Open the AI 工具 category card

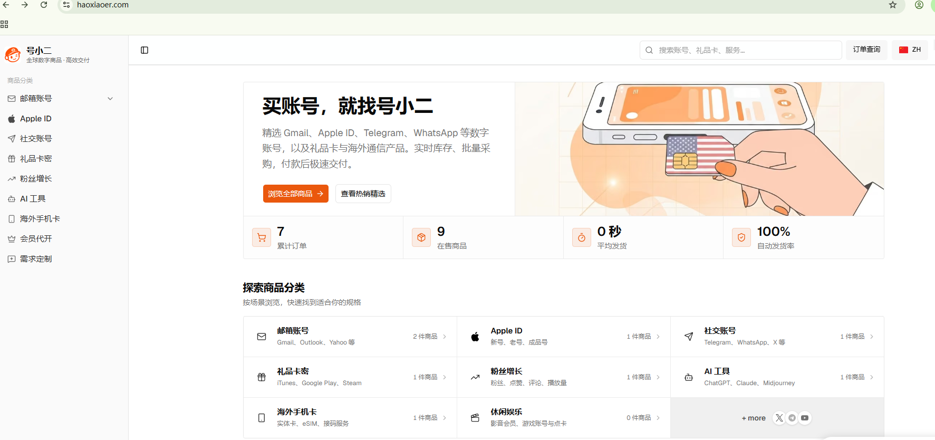[777, 377]
